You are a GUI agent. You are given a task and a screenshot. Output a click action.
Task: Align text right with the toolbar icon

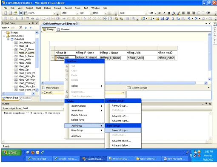(x=193, y=13)
